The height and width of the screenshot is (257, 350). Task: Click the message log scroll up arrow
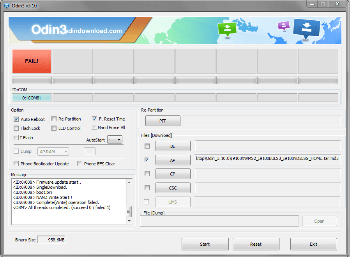point(129,183)
